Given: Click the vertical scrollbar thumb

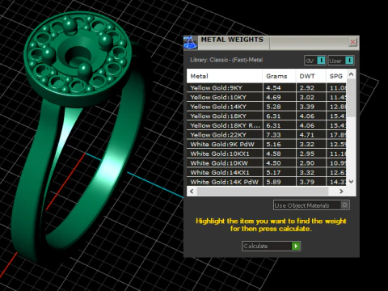Looking at the screenshot, I should pyautogui.click(x=351, y=98).
